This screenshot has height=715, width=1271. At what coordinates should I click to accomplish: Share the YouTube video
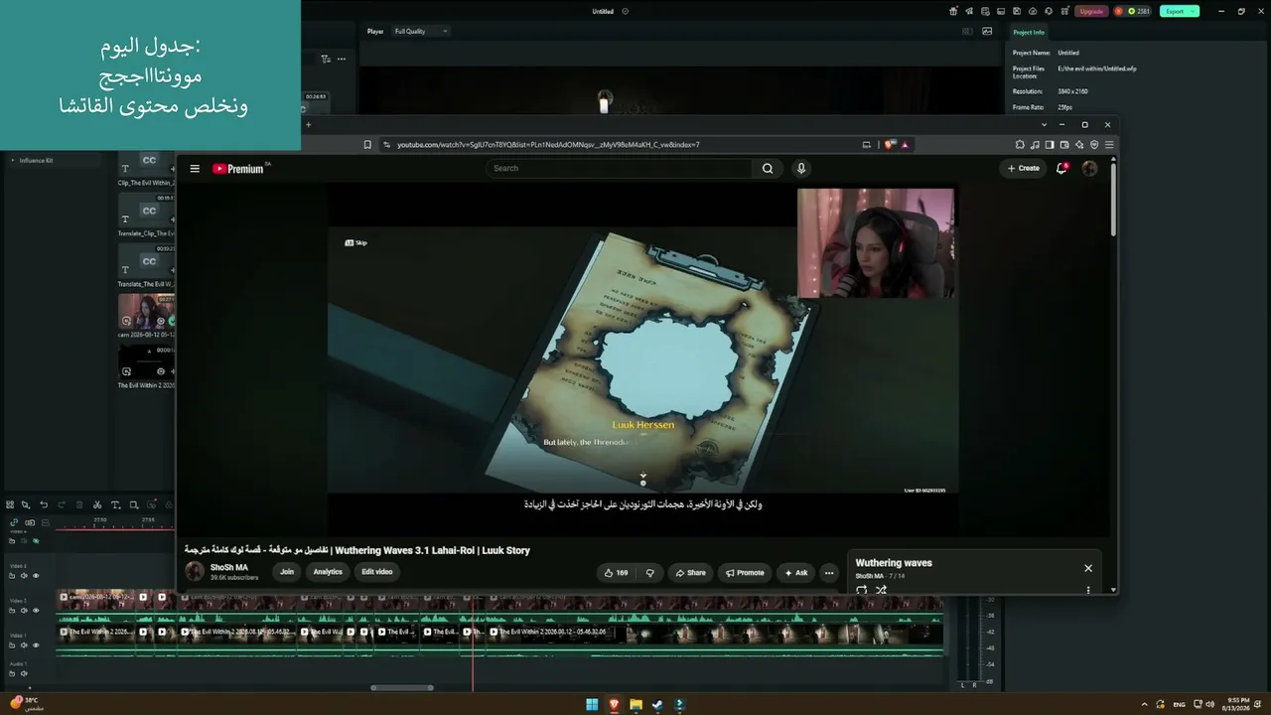click(x=690, y=573)
